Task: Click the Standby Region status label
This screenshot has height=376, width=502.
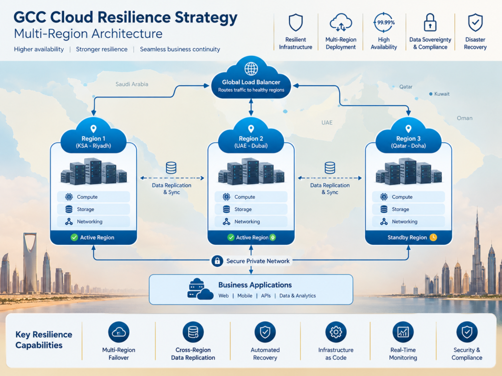Action: [407, 237]
